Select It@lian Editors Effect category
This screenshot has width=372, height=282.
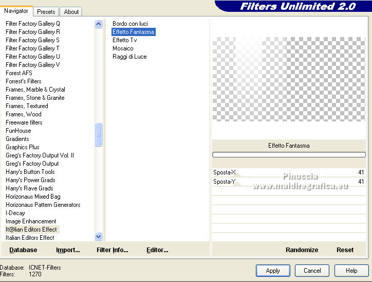pyautogui.click(x=31, y=230)
